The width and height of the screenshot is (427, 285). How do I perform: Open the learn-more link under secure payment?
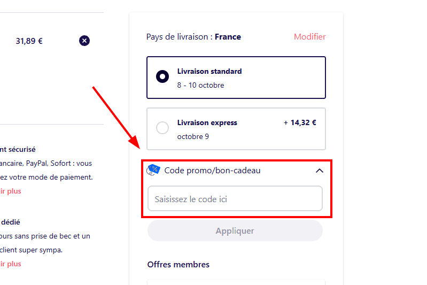(11, 191)
